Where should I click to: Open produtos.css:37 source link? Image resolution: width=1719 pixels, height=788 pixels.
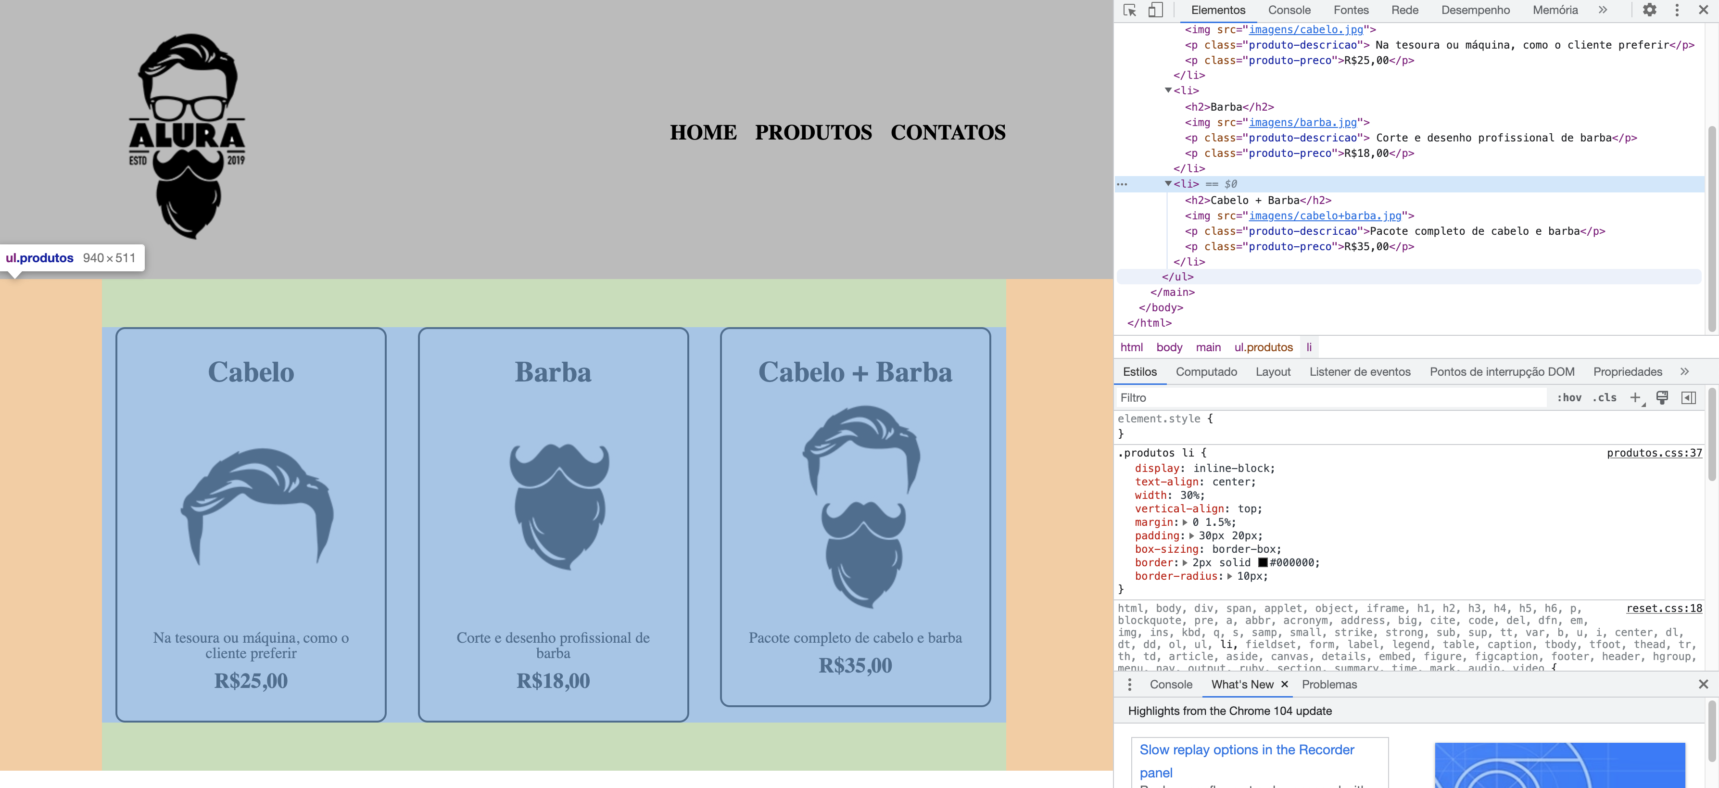coord(1654,453)
